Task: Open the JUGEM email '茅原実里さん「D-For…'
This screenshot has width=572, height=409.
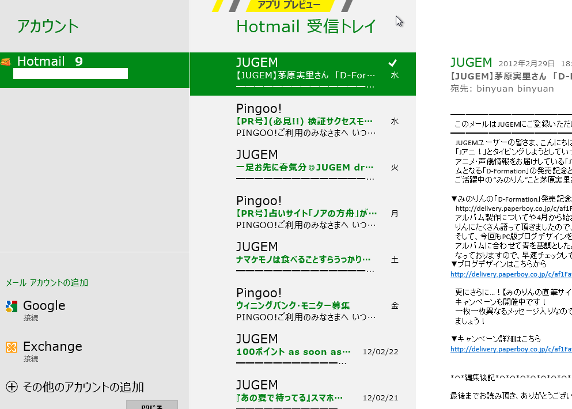Action: pos(303,74)
